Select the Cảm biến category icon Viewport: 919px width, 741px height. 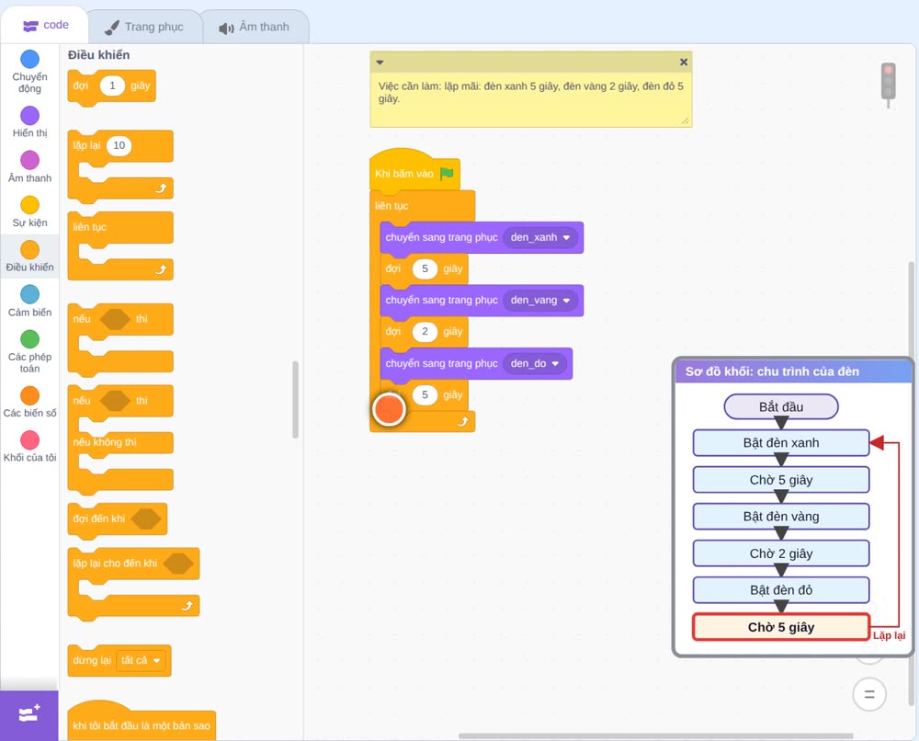coord(29,294)
